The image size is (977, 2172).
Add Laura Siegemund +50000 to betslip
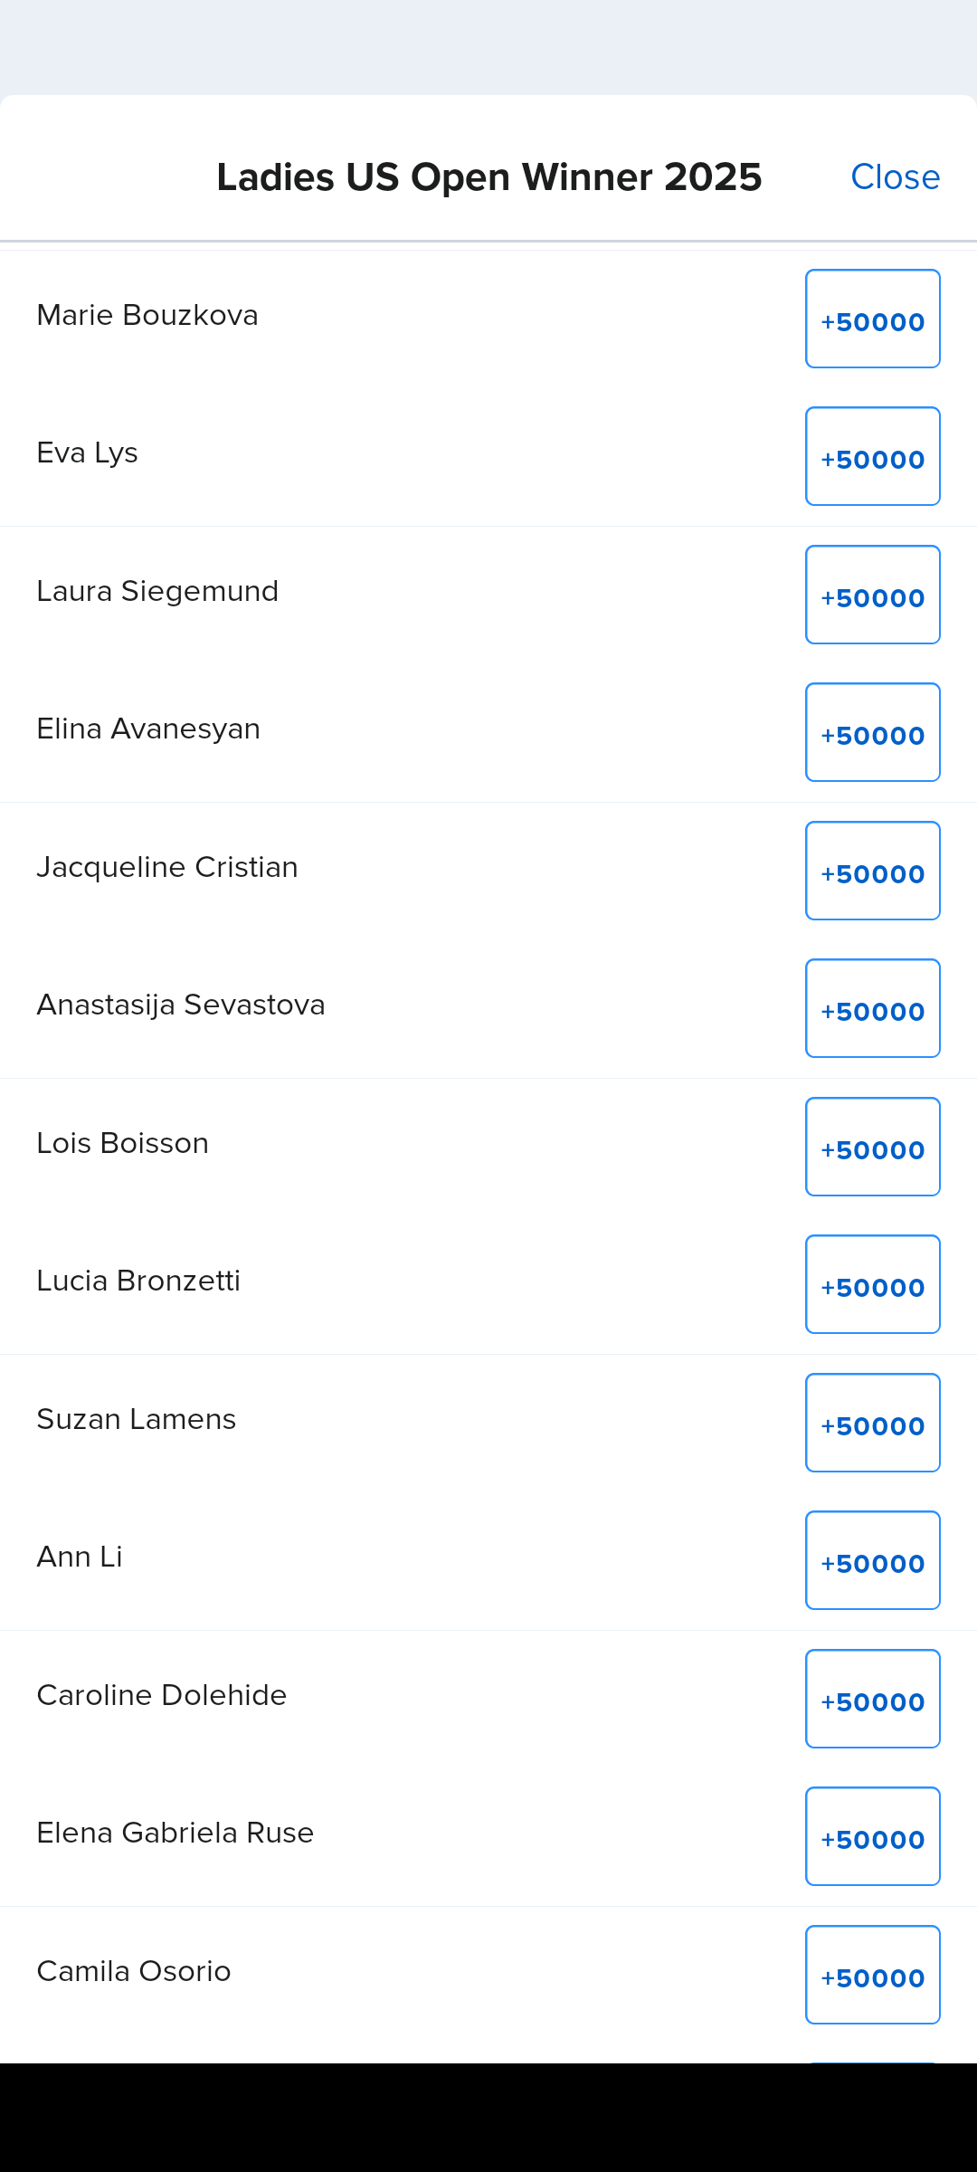(x=872, y=595)
